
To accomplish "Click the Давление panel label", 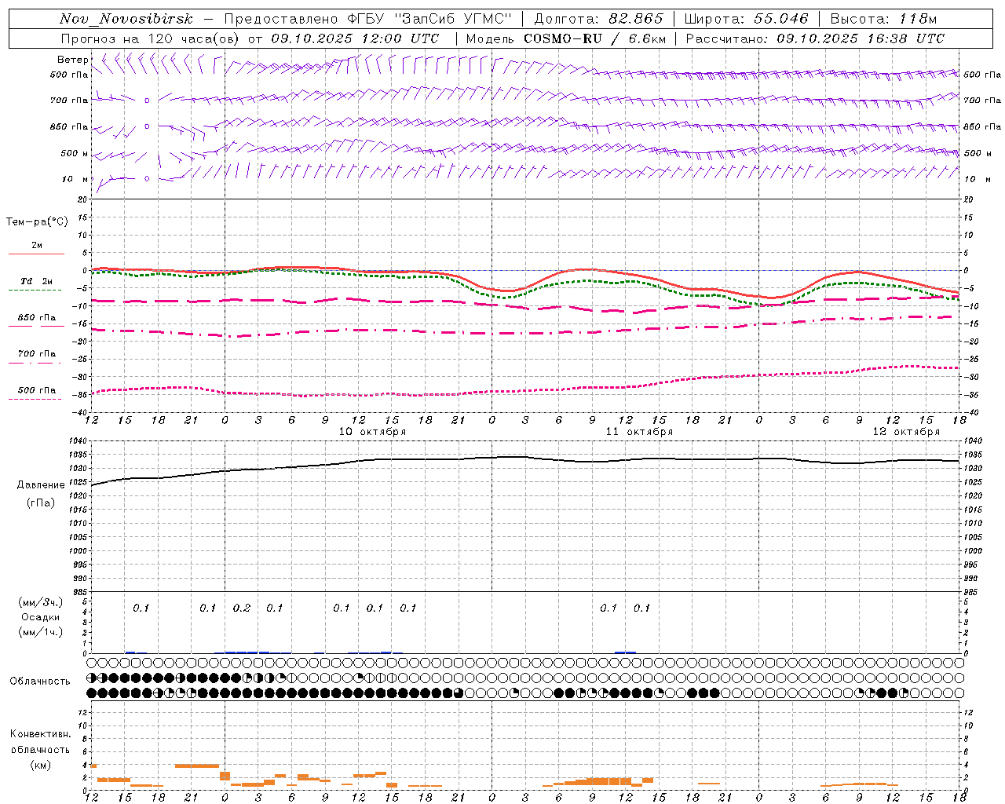I will (41, 485).
